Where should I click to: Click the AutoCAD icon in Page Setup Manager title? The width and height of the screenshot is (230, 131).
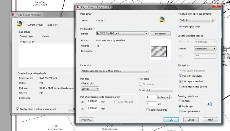[x=14, y=14]
